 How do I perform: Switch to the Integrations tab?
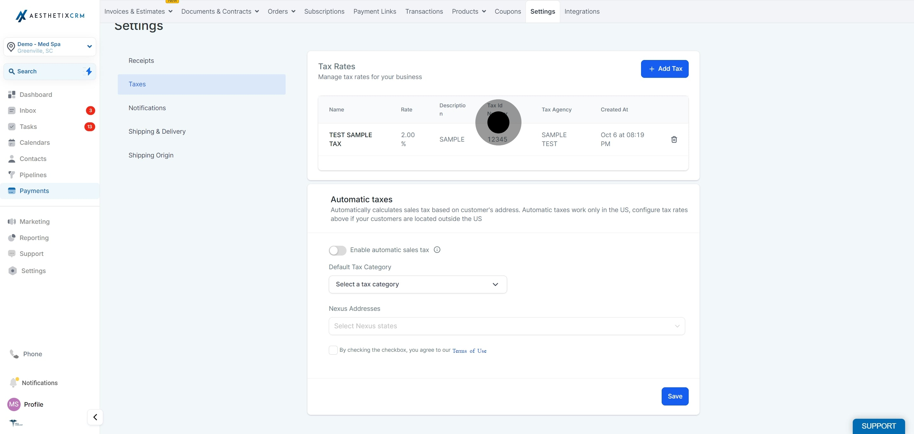click(x=582, y=11)
